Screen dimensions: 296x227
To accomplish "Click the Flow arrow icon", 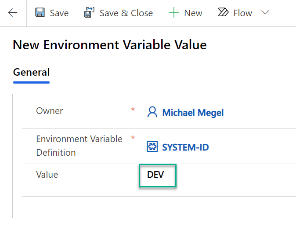I will coord(224,13).
